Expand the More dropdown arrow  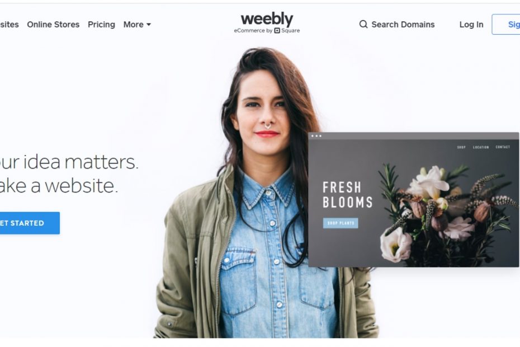coord(149,25)
